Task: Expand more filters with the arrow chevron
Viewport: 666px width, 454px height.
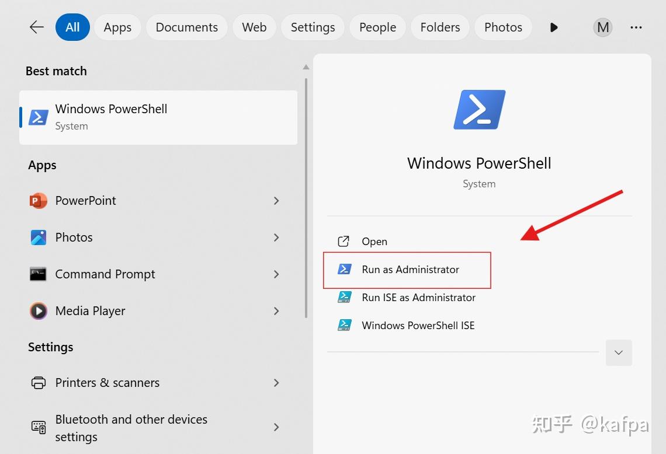Action: (553, 27)
